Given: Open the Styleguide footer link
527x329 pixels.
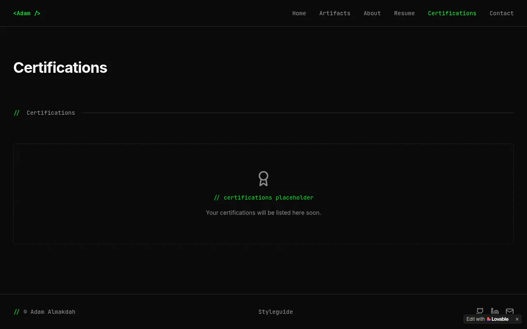Looking at the screenshot, I should (275, 312).
